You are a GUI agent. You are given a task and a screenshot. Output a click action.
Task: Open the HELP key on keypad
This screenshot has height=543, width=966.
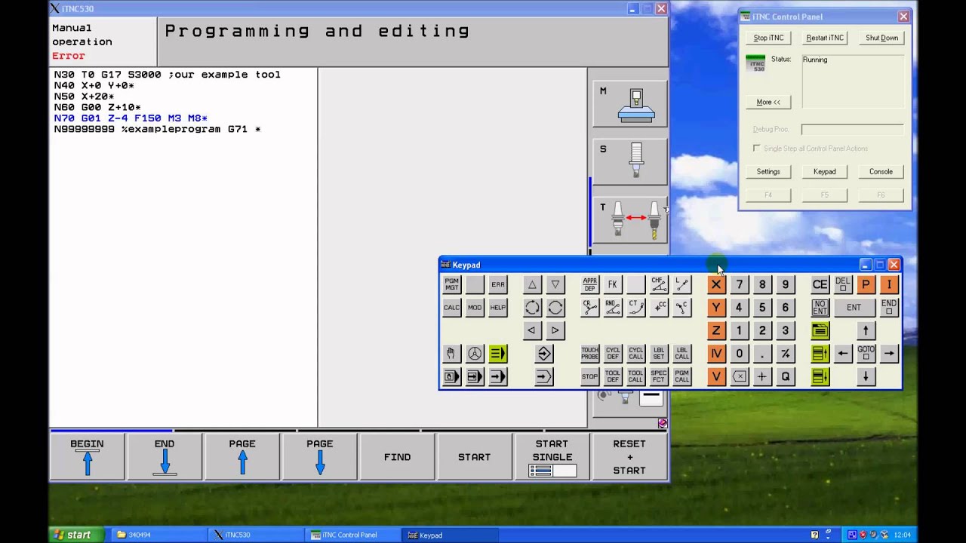click(x=498, y=308)
